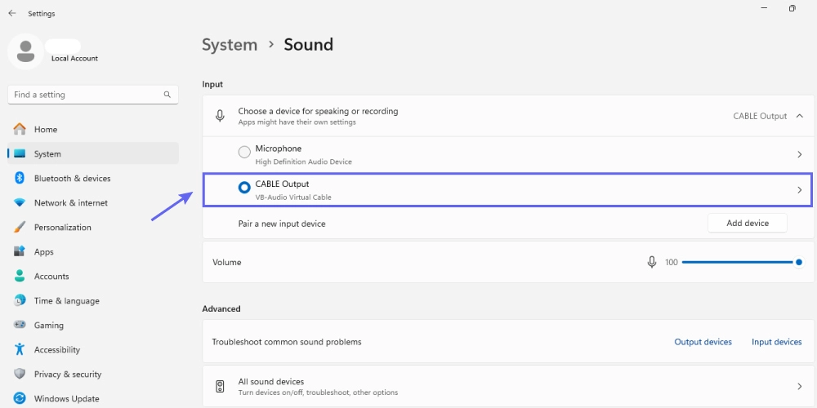
Task: Mute input using the volume microphone icon
Action: pyautogui.click(x=652, y=263)
